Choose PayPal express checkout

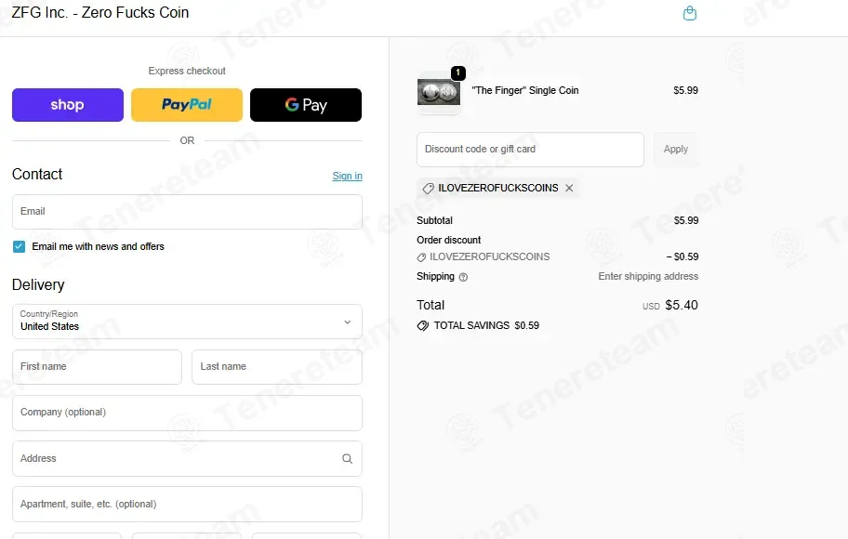pyautogui.click(x=187, y=105)
